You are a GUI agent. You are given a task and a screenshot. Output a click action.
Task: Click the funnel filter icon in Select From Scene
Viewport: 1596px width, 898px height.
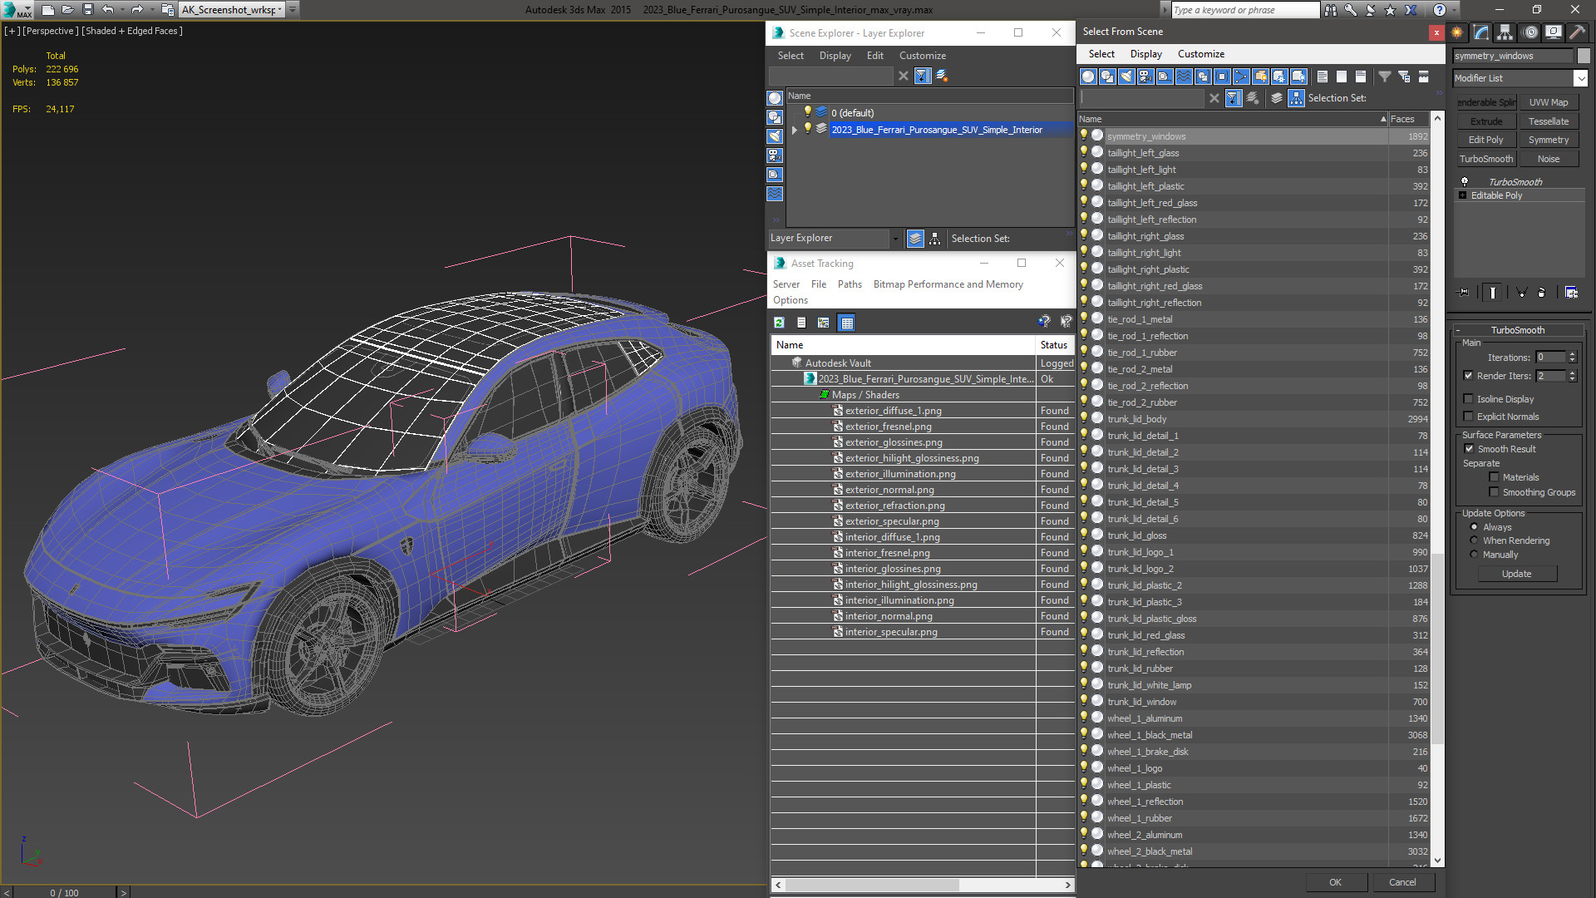(1385, 76)
